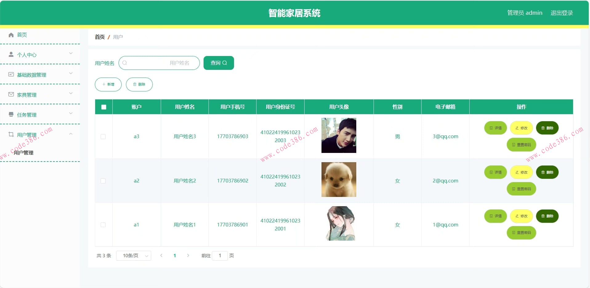Screen dimensions: 590x288
Task: Select 用户管理 in the sidebar menu
Action: point(23,152)
